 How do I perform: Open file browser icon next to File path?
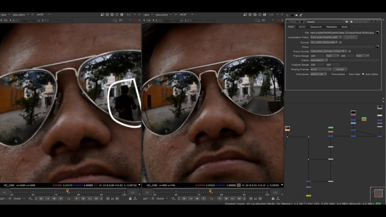click(x=377, y=33)
